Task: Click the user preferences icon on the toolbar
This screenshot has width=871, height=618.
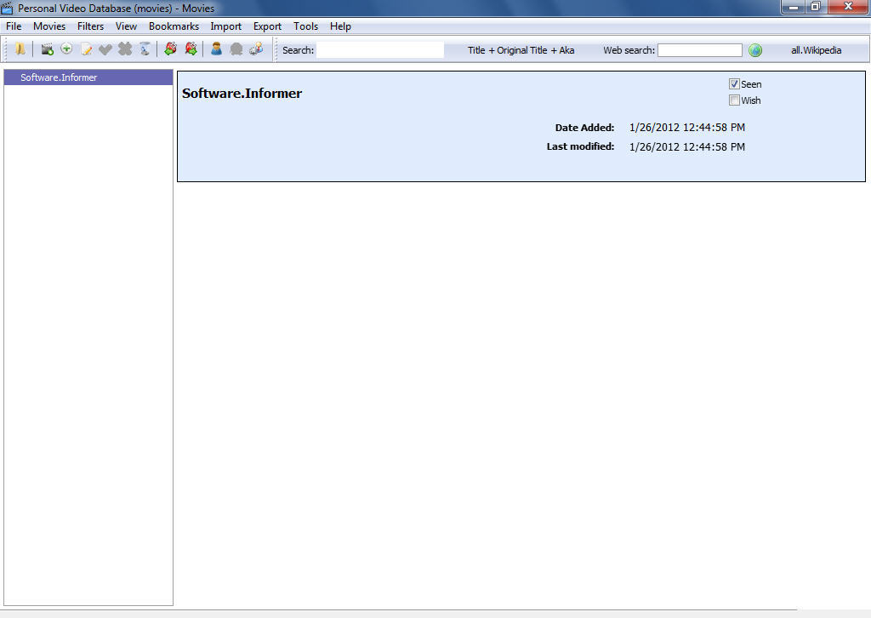Action: click(256, 49)
